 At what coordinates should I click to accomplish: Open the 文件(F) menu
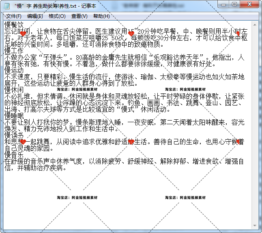point(13,16)
